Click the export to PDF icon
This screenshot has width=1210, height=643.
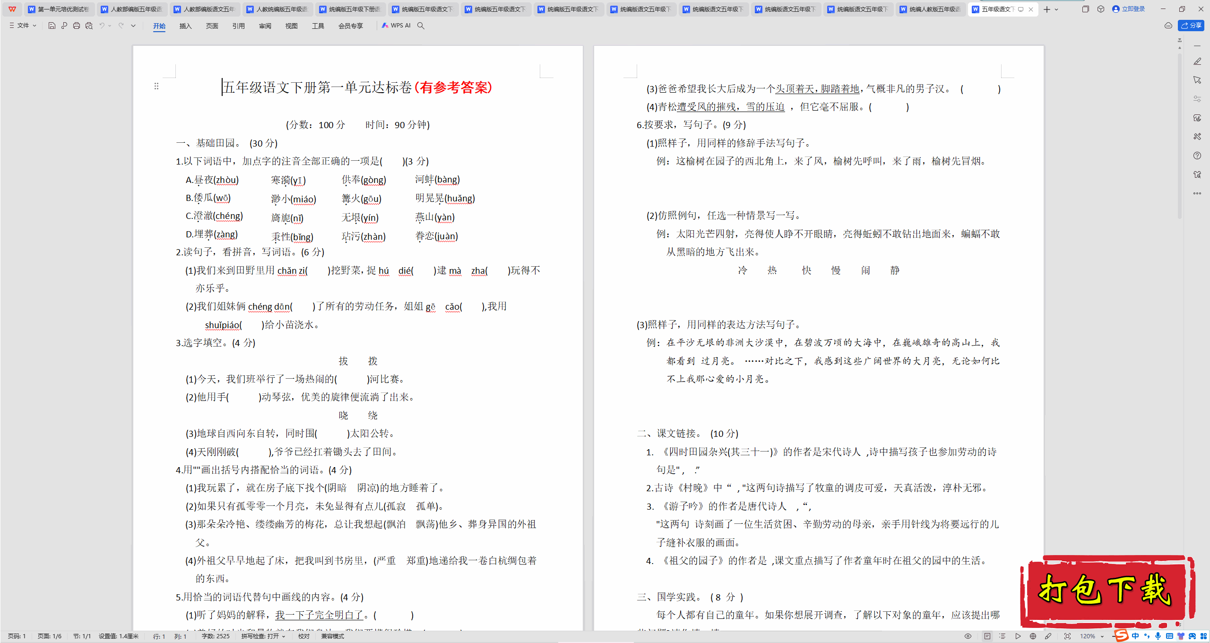pos(64,26)
